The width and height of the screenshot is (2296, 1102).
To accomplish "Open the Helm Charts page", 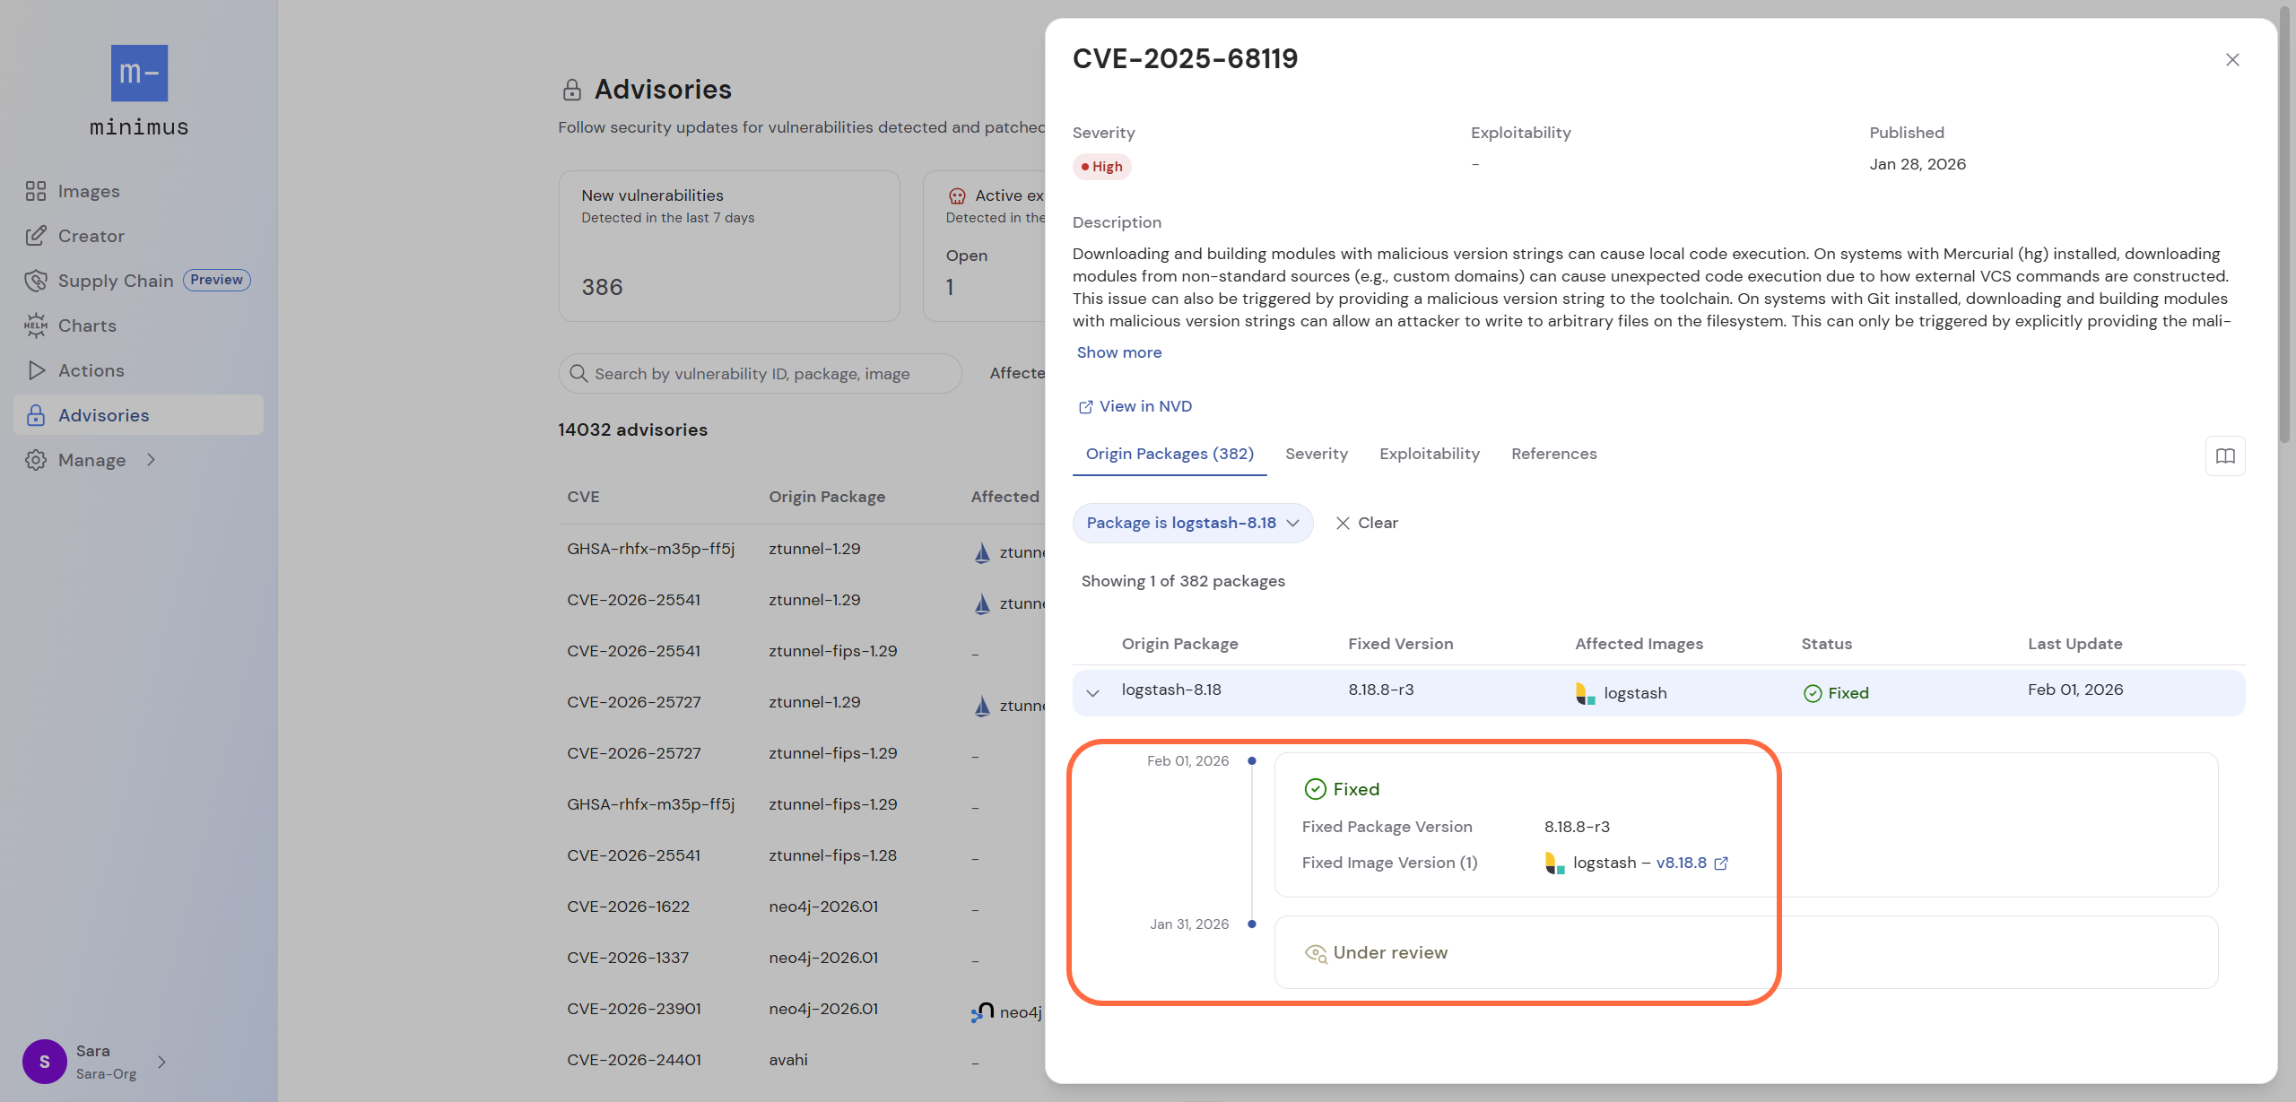I will point(87,325).
